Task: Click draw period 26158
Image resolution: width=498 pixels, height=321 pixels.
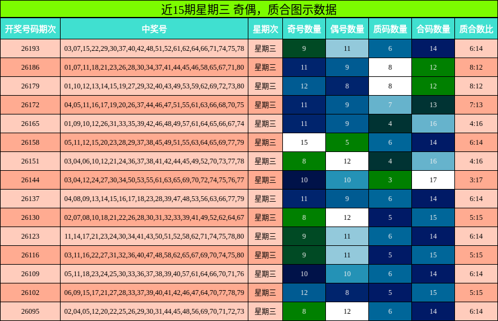Action: point(30,142)
